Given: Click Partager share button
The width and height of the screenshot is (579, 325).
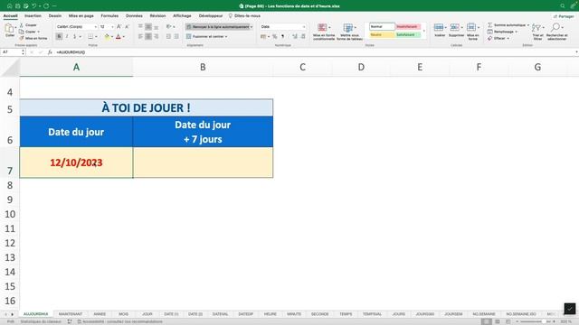Looking at the screenshot, I should [564, 16].
